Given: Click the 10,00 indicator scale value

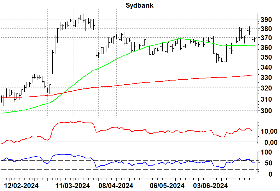Looking at the screenshot, I should coord(269,132).
